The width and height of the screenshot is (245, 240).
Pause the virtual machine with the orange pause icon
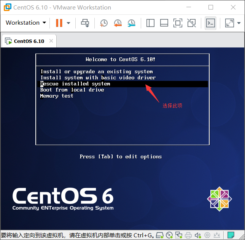pyautogui.click(x=59, y=23)
